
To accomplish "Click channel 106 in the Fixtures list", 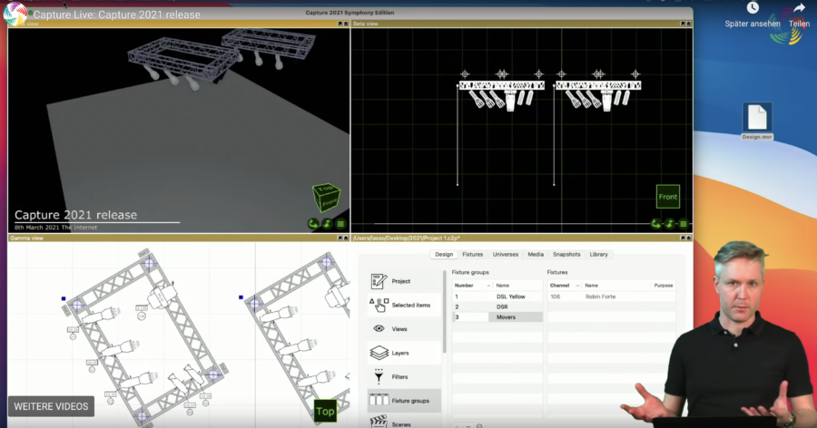I will [x=556, y=297].
